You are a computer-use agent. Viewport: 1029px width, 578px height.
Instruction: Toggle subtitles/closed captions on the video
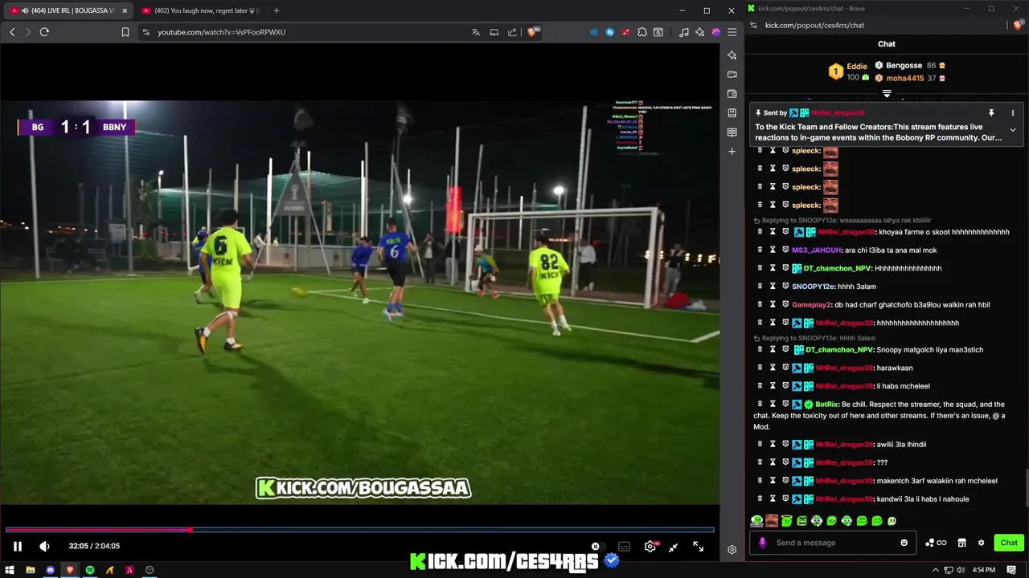[x=624, y=547]
